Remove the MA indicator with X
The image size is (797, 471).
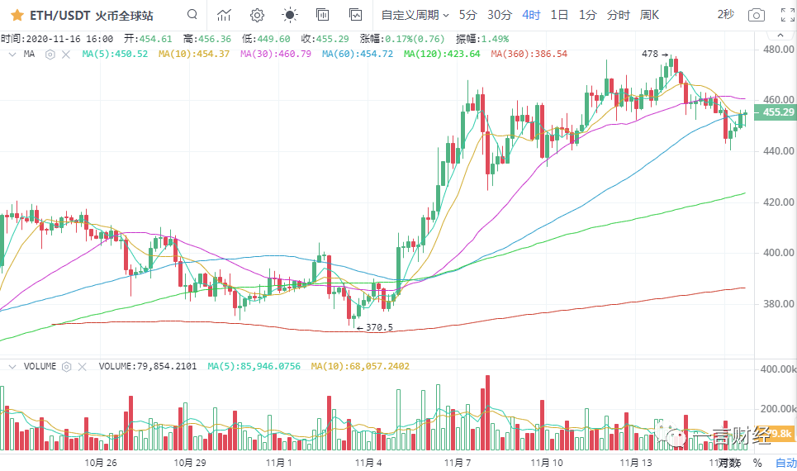tap(64, 54)
